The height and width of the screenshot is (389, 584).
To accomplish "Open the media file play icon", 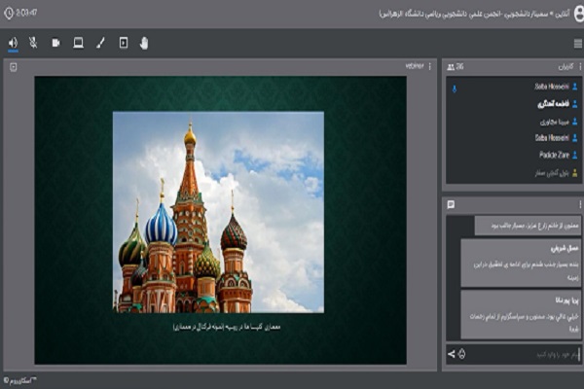I will pyautogui.click(x=124, y=43).
